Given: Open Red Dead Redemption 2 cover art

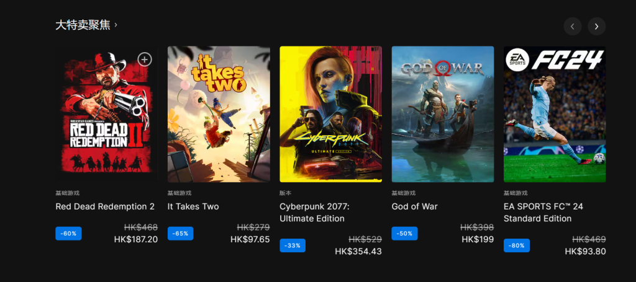Looking at the screenshot, I should click(107, 114).
